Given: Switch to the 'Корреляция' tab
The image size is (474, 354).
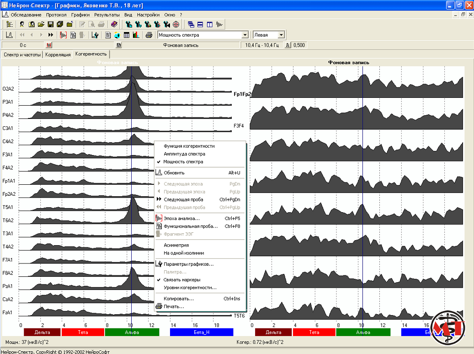Looking at the screenshot, I should [58, 55].
